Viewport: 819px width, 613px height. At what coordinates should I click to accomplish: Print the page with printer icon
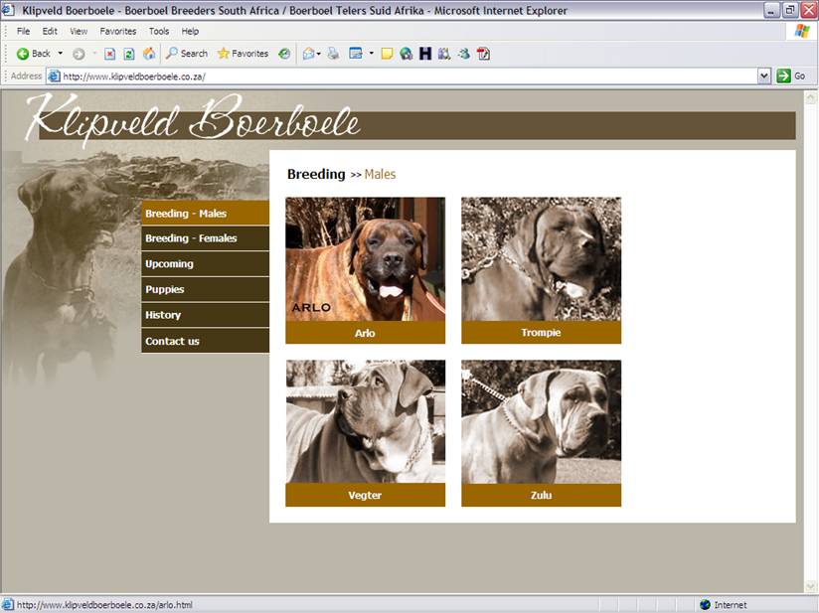(x=333, y=54)
